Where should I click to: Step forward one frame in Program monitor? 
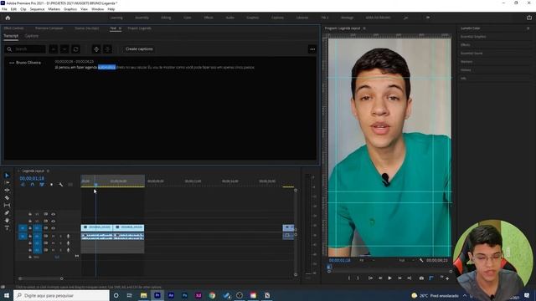tap(399, 278)
